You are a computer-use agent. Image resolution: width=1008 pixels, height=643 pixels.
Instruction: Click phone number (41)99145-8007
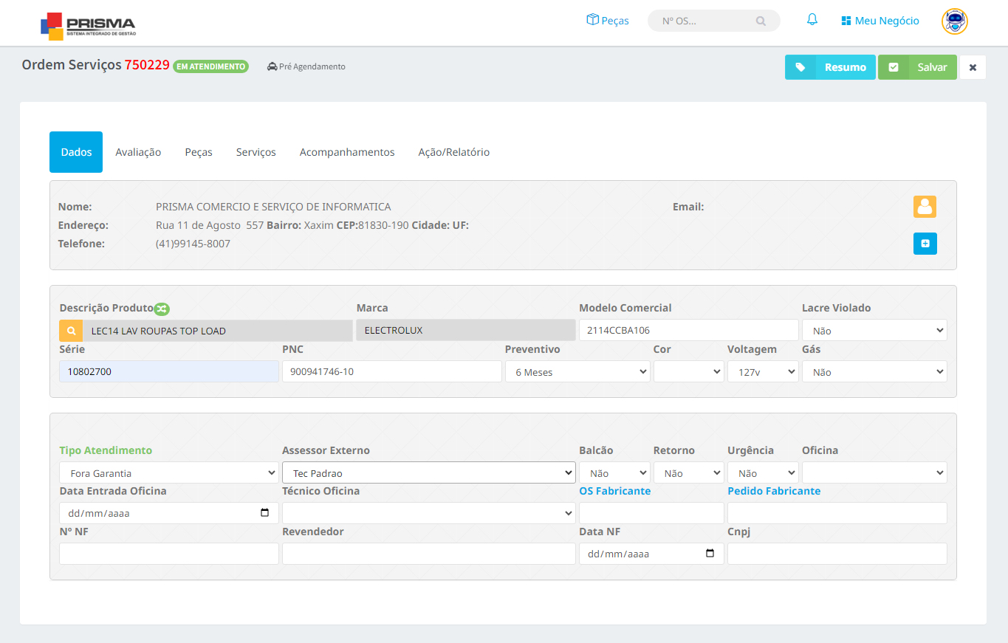193,244
